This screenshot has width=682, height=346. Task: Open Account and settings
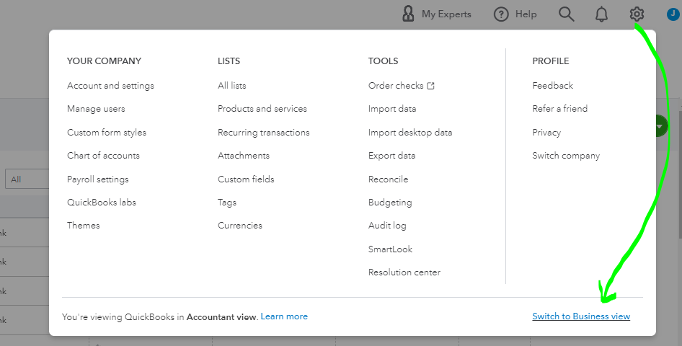pyautogui.click(x=110, y=86)
